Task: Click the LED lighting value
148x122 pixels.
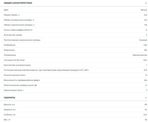Action: coord(145,45)
